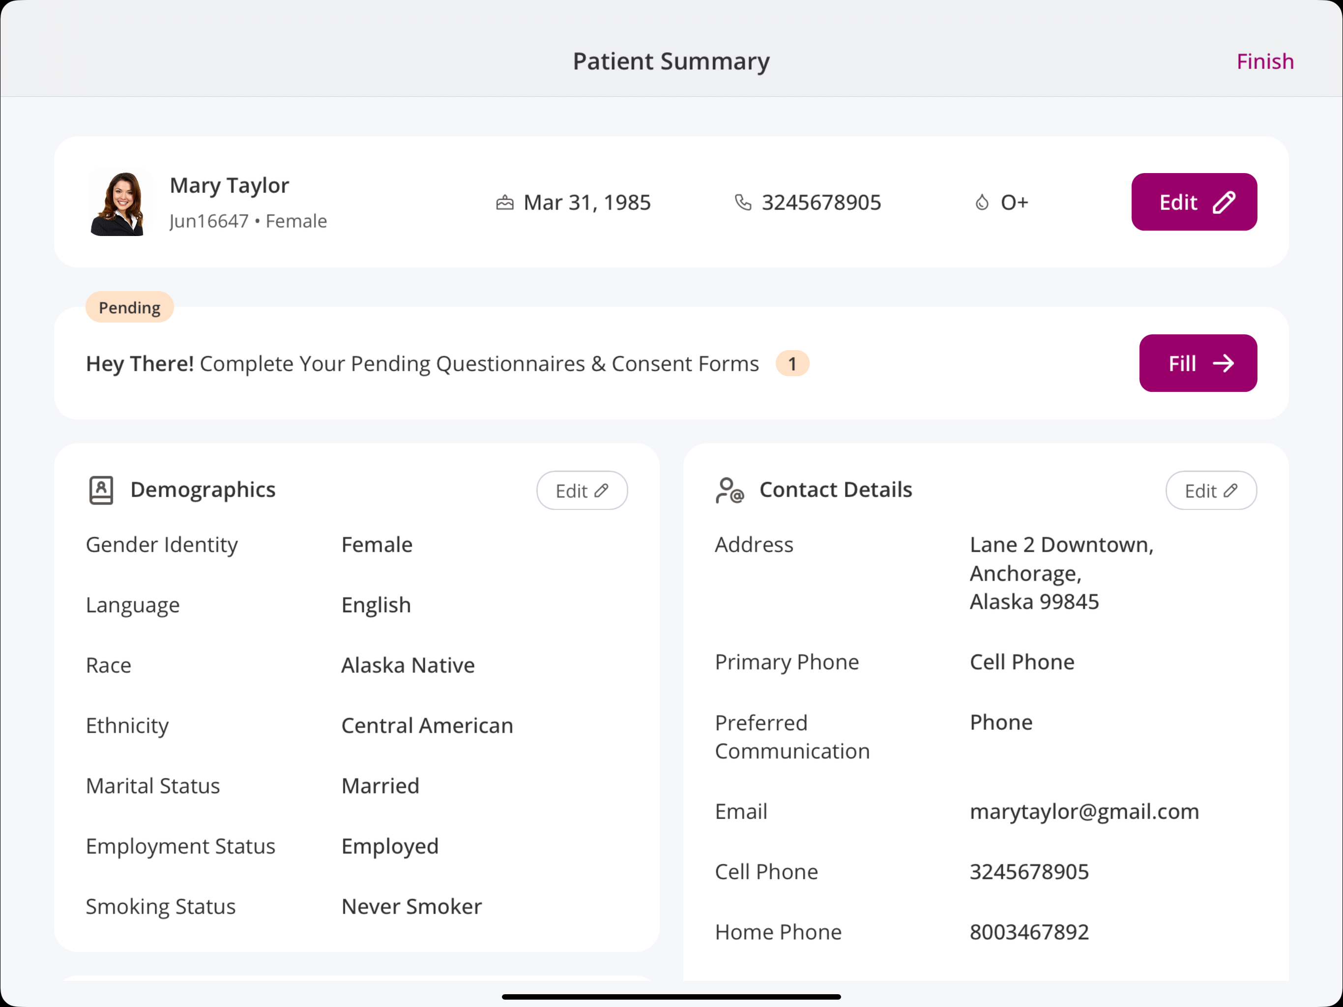Click the cell phone number 3245678905

point(1028,871)
